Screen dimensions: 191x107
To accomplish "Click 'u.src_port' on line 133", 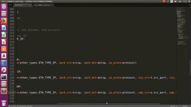I will click(158, 92).
